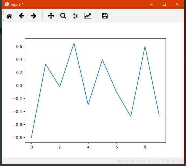Reset the plot to original view with Home
This screenshot has width=186, height=166.
point(9,16)
